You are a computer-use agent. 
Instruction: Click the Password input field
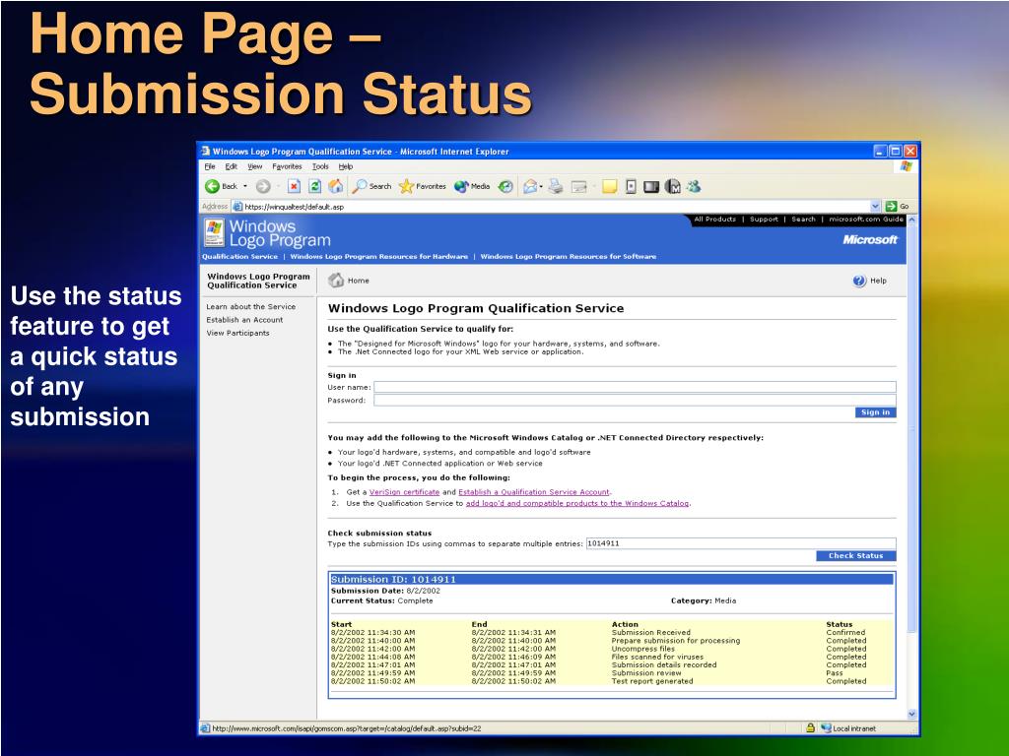pos(635,400)
